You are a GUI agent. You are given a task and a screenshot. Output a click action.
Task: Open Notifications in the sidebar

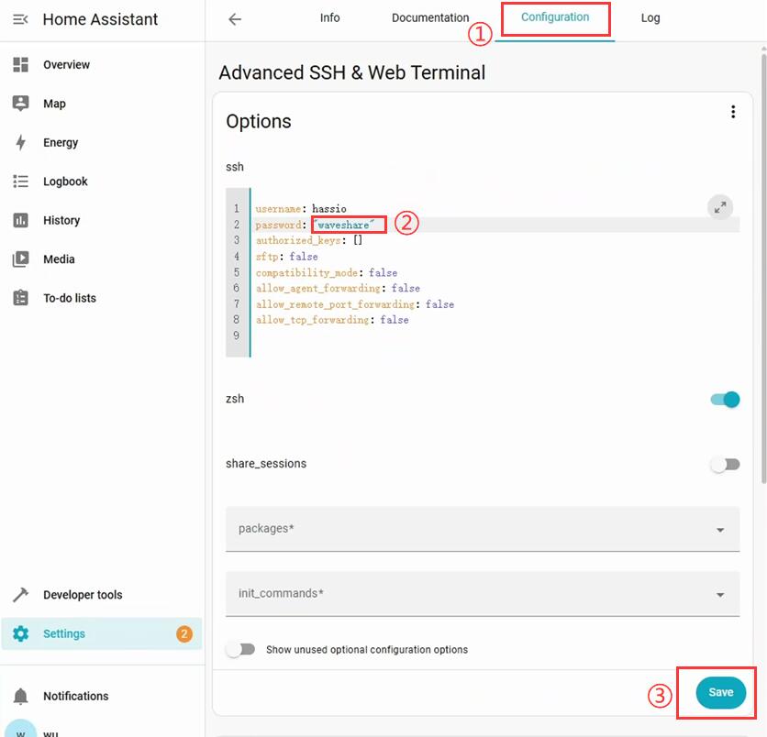[x=75, y=697]
